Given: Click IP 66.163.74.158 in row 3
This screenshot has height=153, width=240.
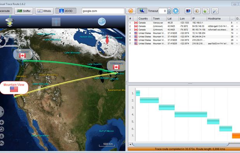Looking at the screenshot, I should point(199,30).
